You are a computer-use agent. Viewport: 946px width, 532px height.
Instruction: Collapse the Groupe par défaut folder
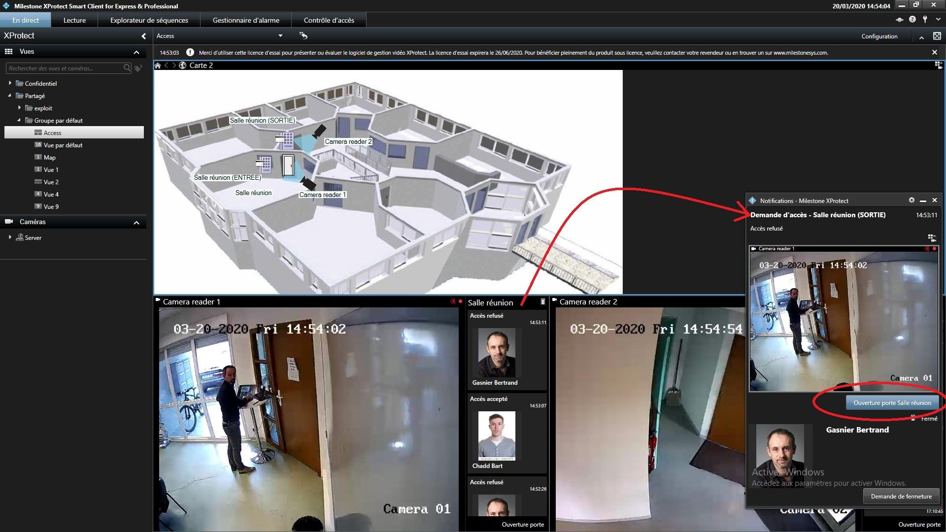coord(19,120)
